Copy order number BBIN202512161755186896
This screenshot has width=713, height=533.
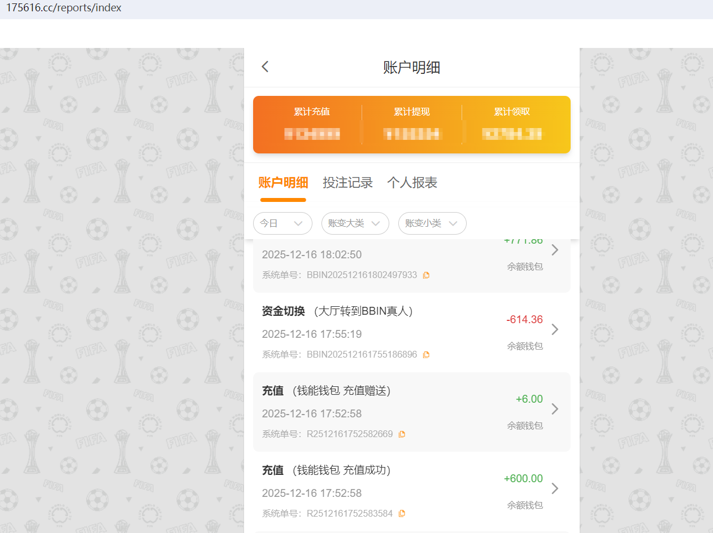[x=426, y=354]
